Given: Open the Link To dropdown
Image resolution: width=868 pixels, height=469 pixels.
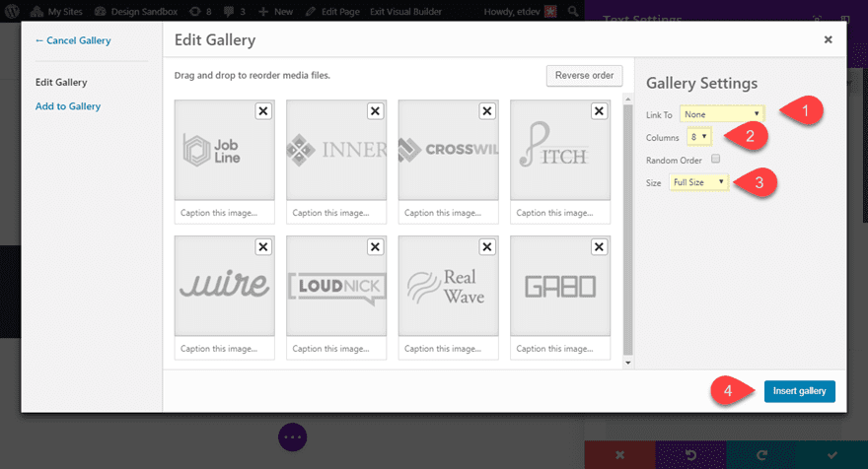Looking at the screenshot, I should 721,113.
